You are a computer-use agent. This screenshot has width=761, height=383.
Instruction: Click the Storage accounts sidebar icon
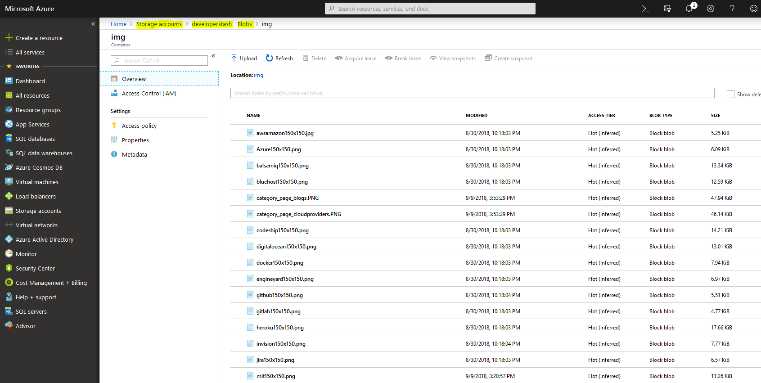pos(9,211)
